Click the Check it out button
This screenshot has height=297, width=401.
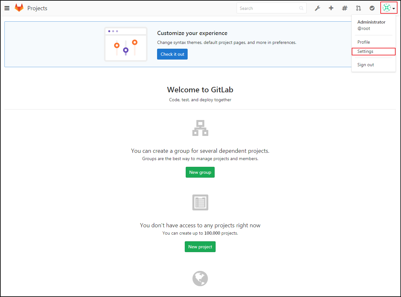point(172,54)
